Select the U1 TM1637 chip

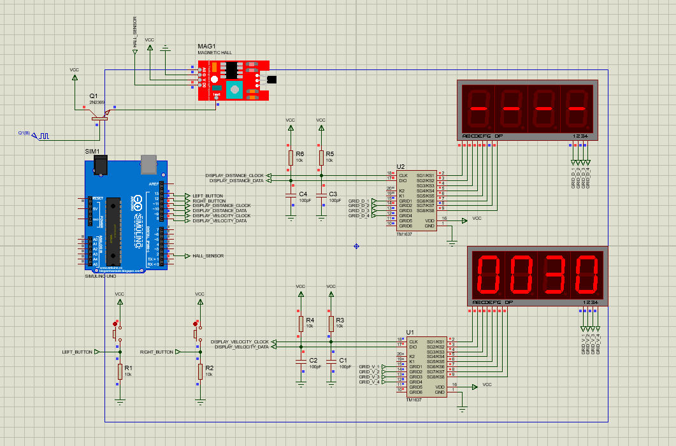point(426,367)
